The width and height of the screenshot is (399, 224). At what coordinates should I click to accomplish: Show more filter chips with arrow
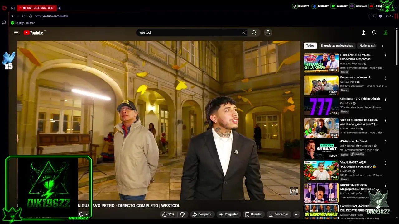pos(382,46)
